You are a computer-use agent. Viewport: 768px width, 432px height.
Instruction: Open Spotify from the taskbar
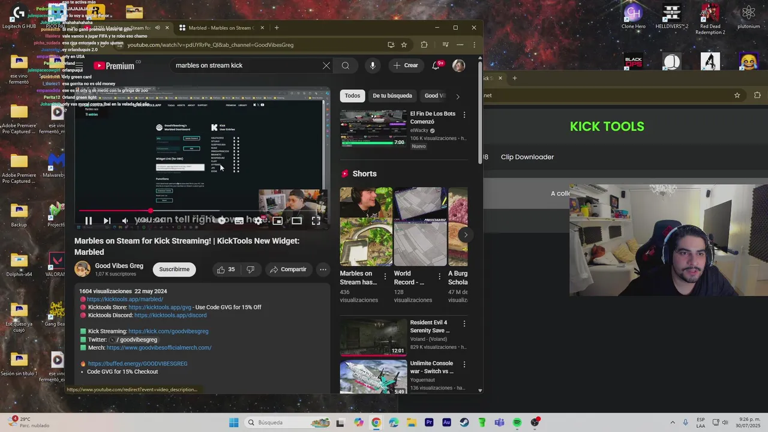(x=517, y=422)
